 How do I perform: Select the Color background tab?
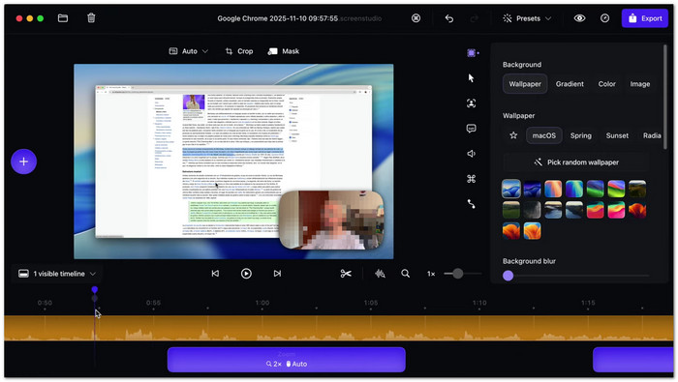pos(606,84)
